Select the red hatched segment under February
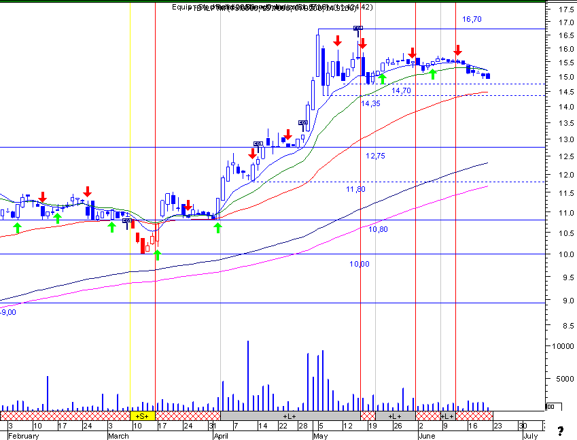 65,416
